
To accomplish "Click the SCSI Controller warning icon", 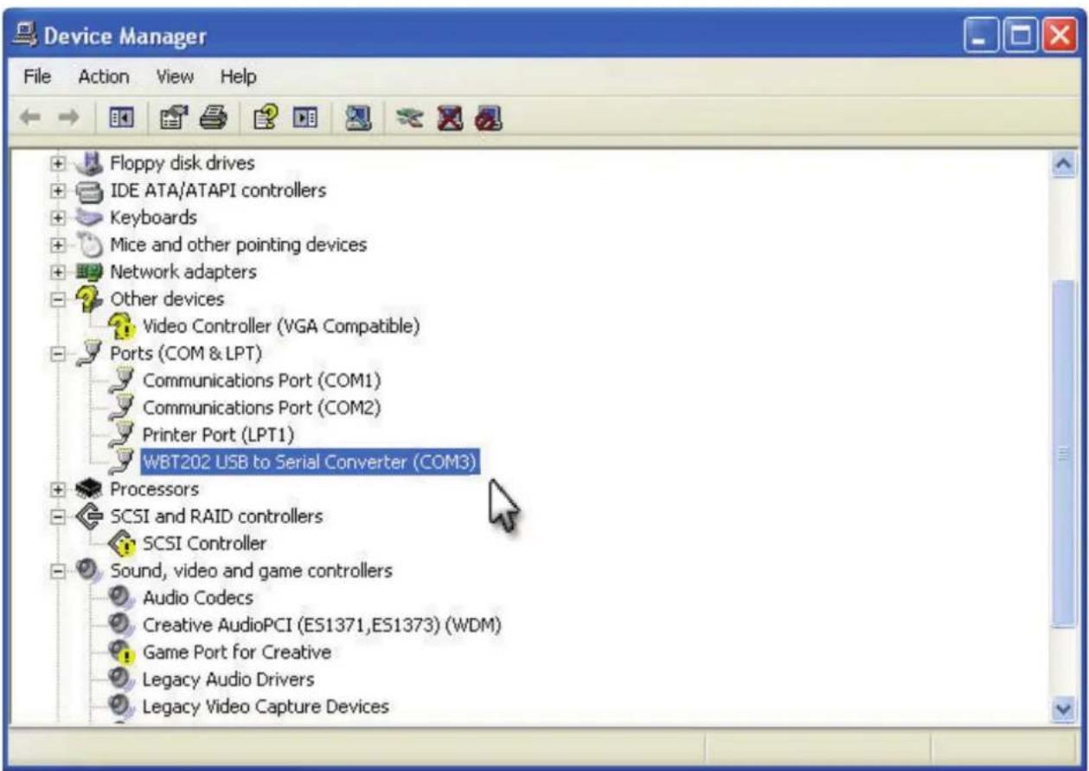I will 123,544.
